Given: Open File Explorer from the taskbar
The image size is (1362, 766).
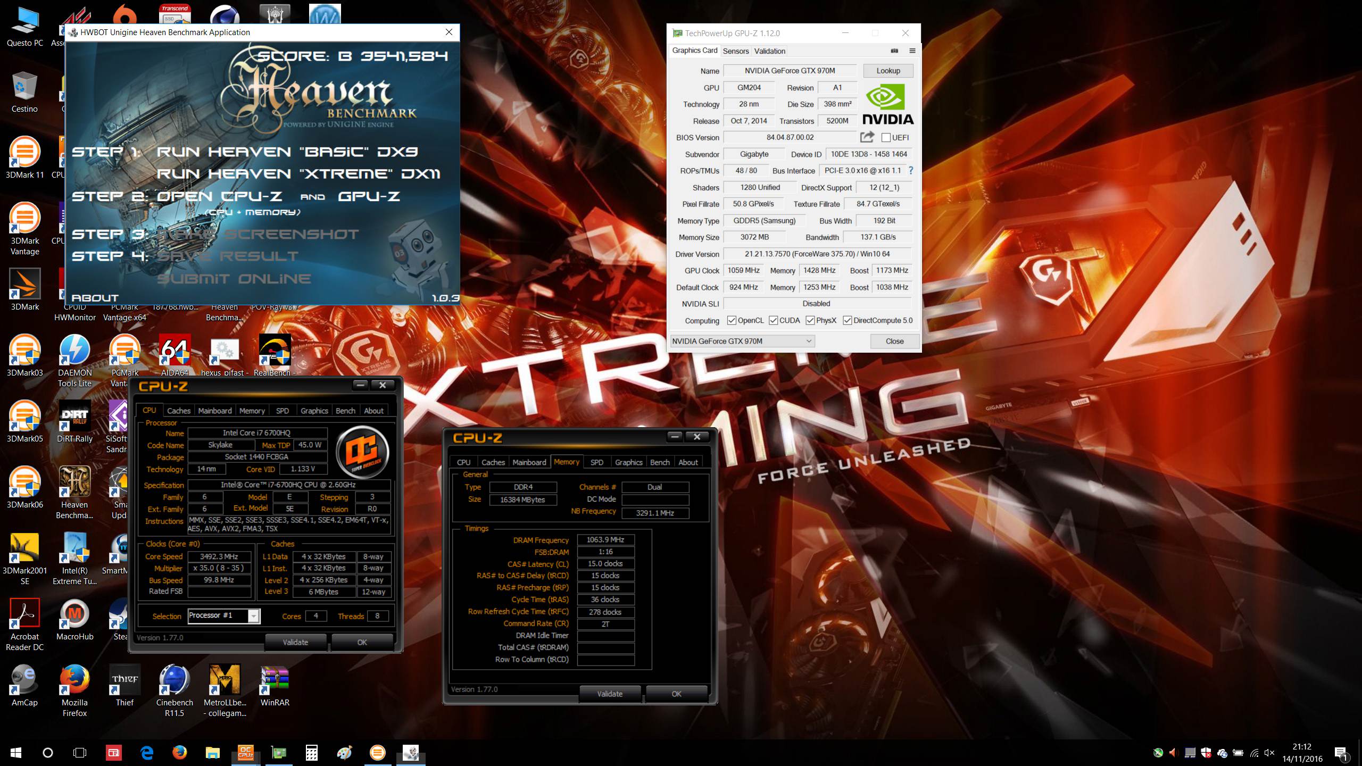Looking at the screenshot, I should 212,752.
